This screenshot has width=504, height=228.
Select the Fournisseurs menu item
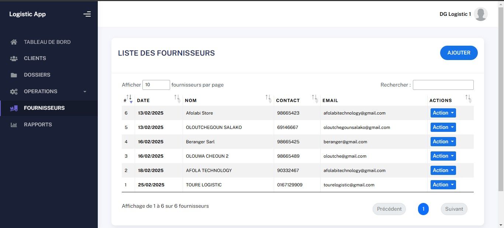coord(49,108)
